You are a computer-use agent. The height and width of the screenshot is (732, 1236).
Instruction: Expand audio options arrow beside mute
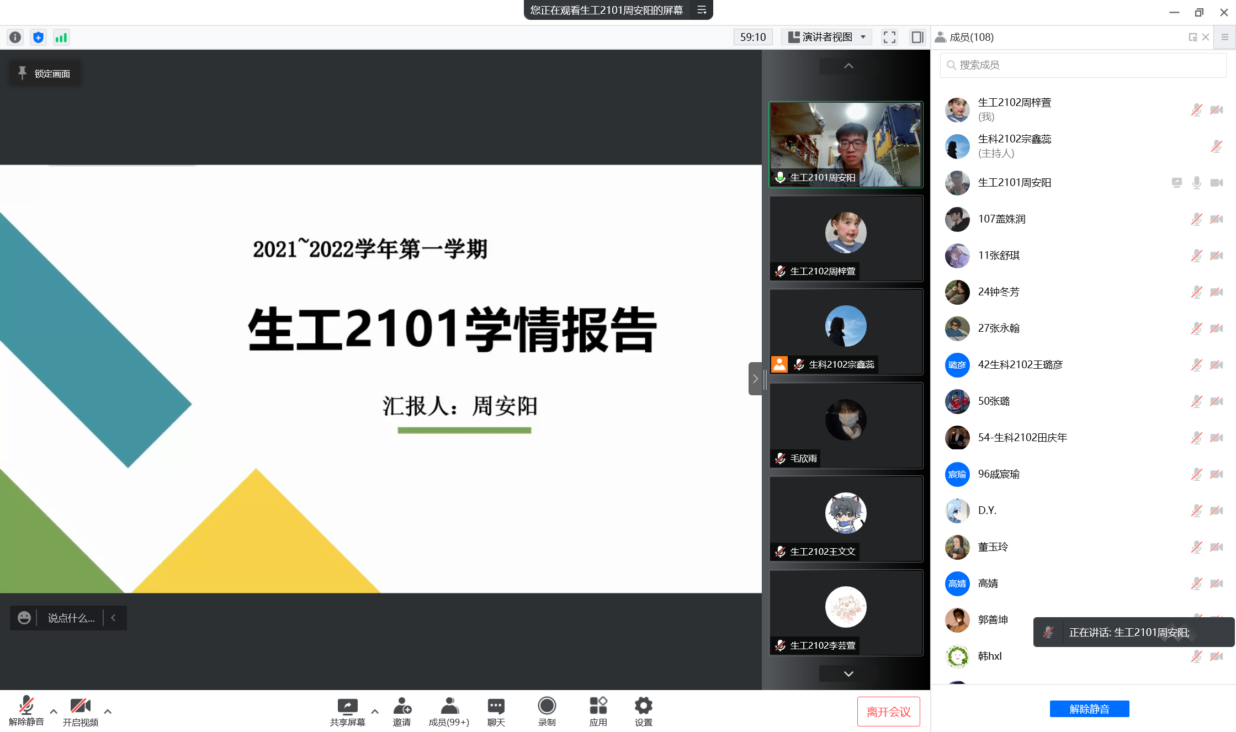pos(54,711)
